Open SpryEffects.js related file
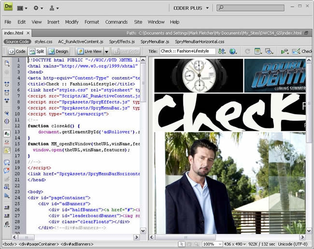 coord(122,41)
